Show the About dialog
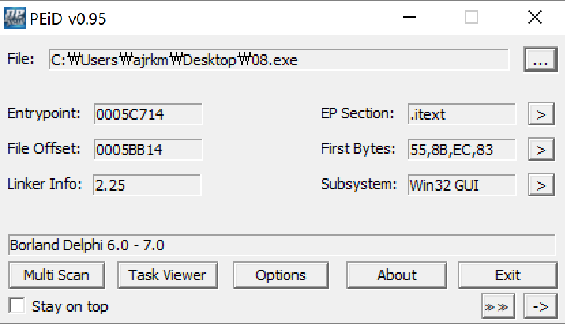Image resolution: width=565 pixels, height=324 pixels. (x=397, y=275)
